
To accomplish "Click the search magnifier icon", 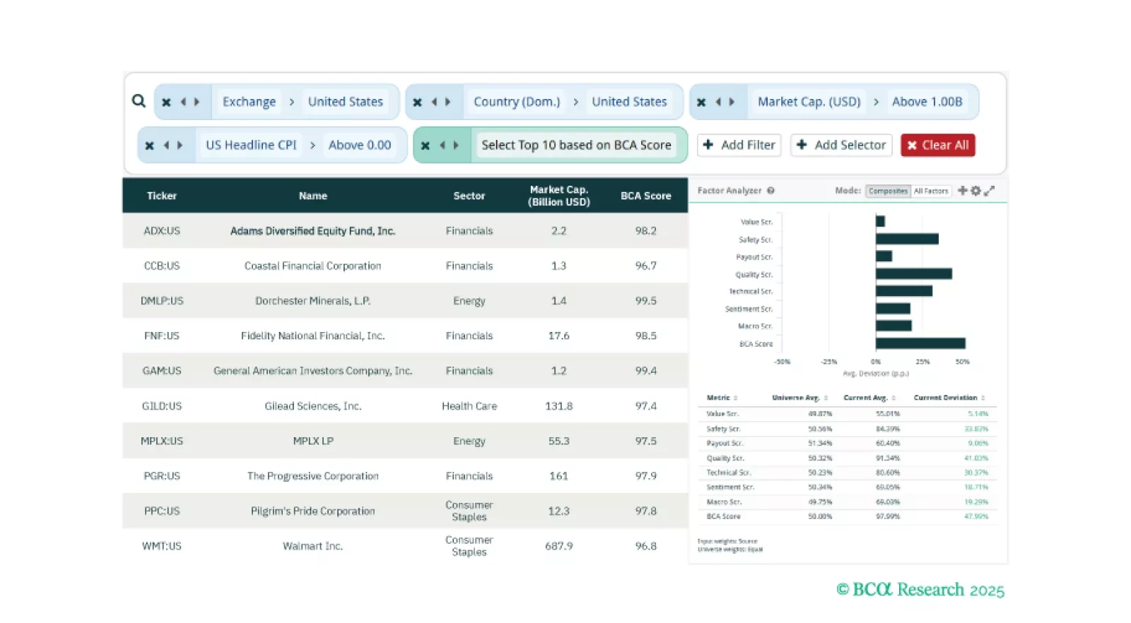I will click(x=139, y=101).
